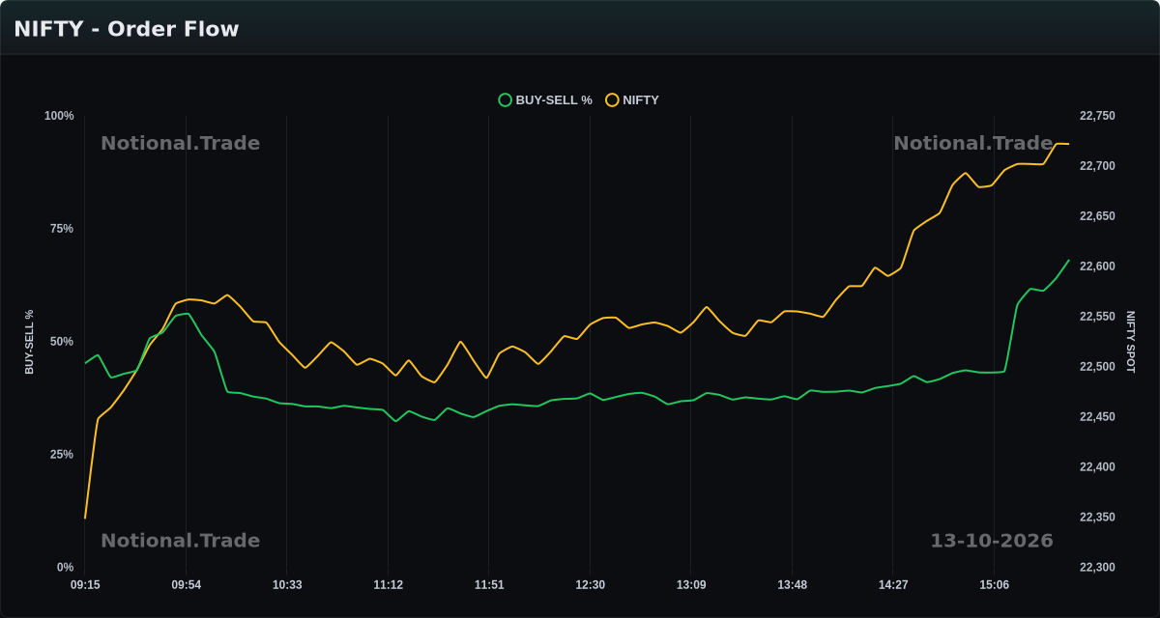Screen dimensions: 1160x618
Task: Click the 22,750 price axis label
Action: tap(1097, 116)
